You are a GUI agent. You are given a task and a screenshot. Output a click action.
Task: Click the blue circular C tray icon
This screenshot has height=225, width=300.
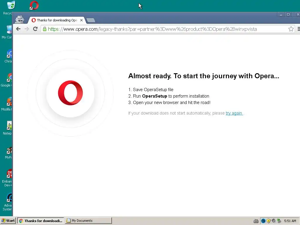263,221
